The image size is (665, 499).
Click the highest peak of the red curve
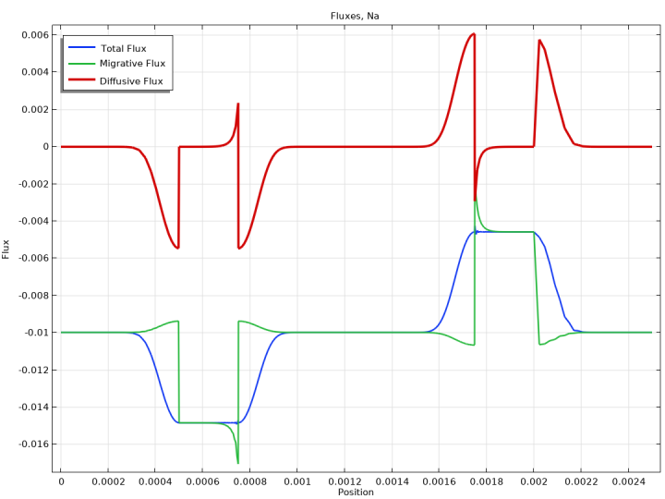pyautogui.click(x=474, y=34)
